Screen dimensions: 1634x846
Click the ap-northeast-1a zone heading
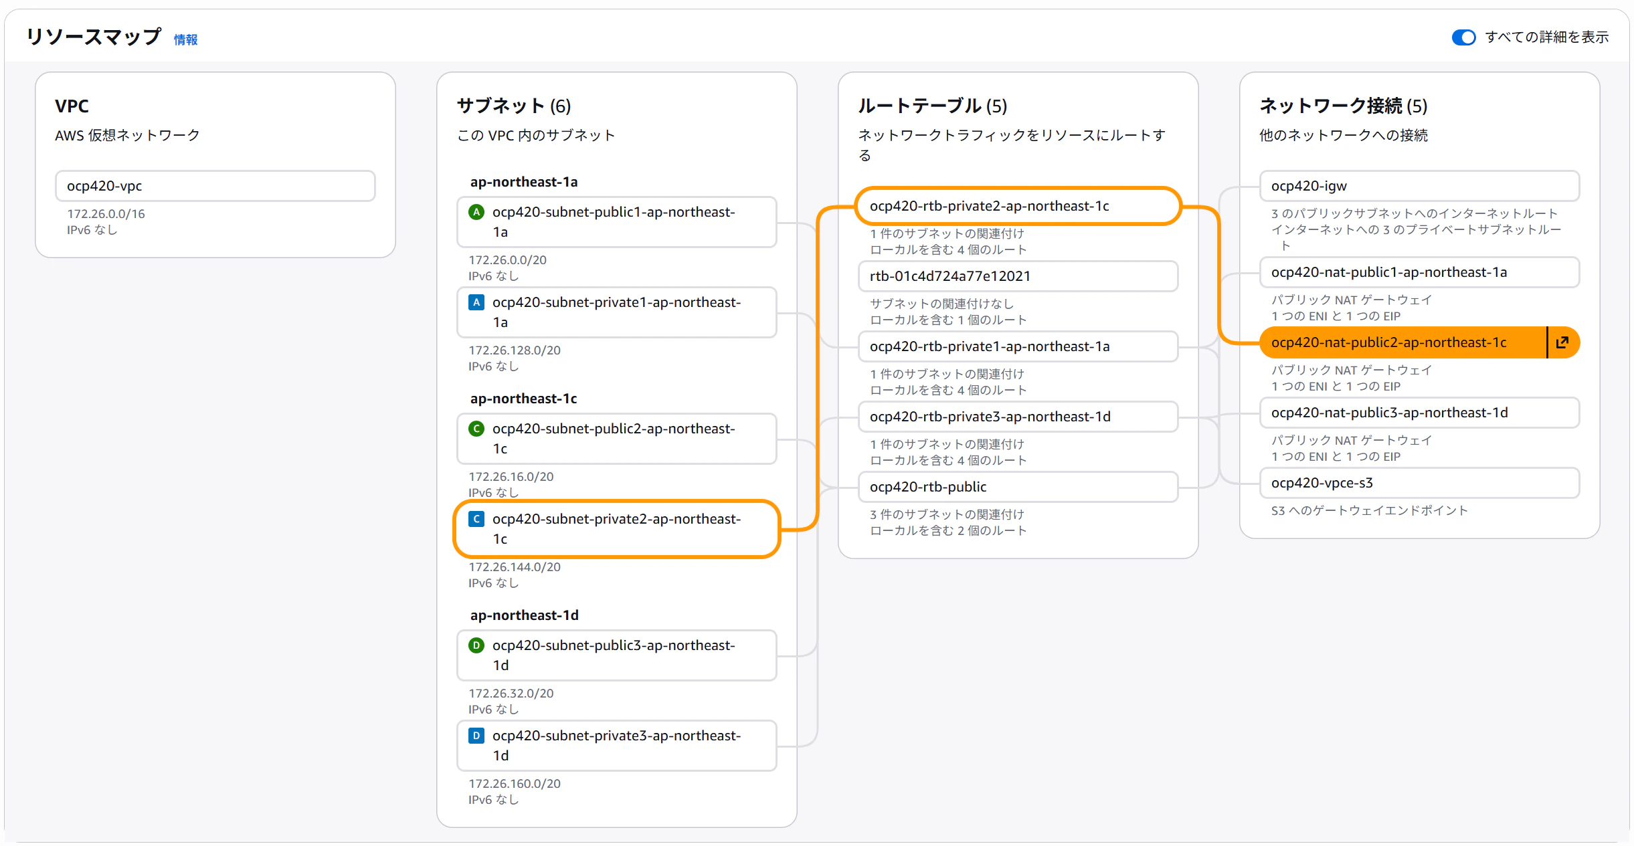coord(524,182)
